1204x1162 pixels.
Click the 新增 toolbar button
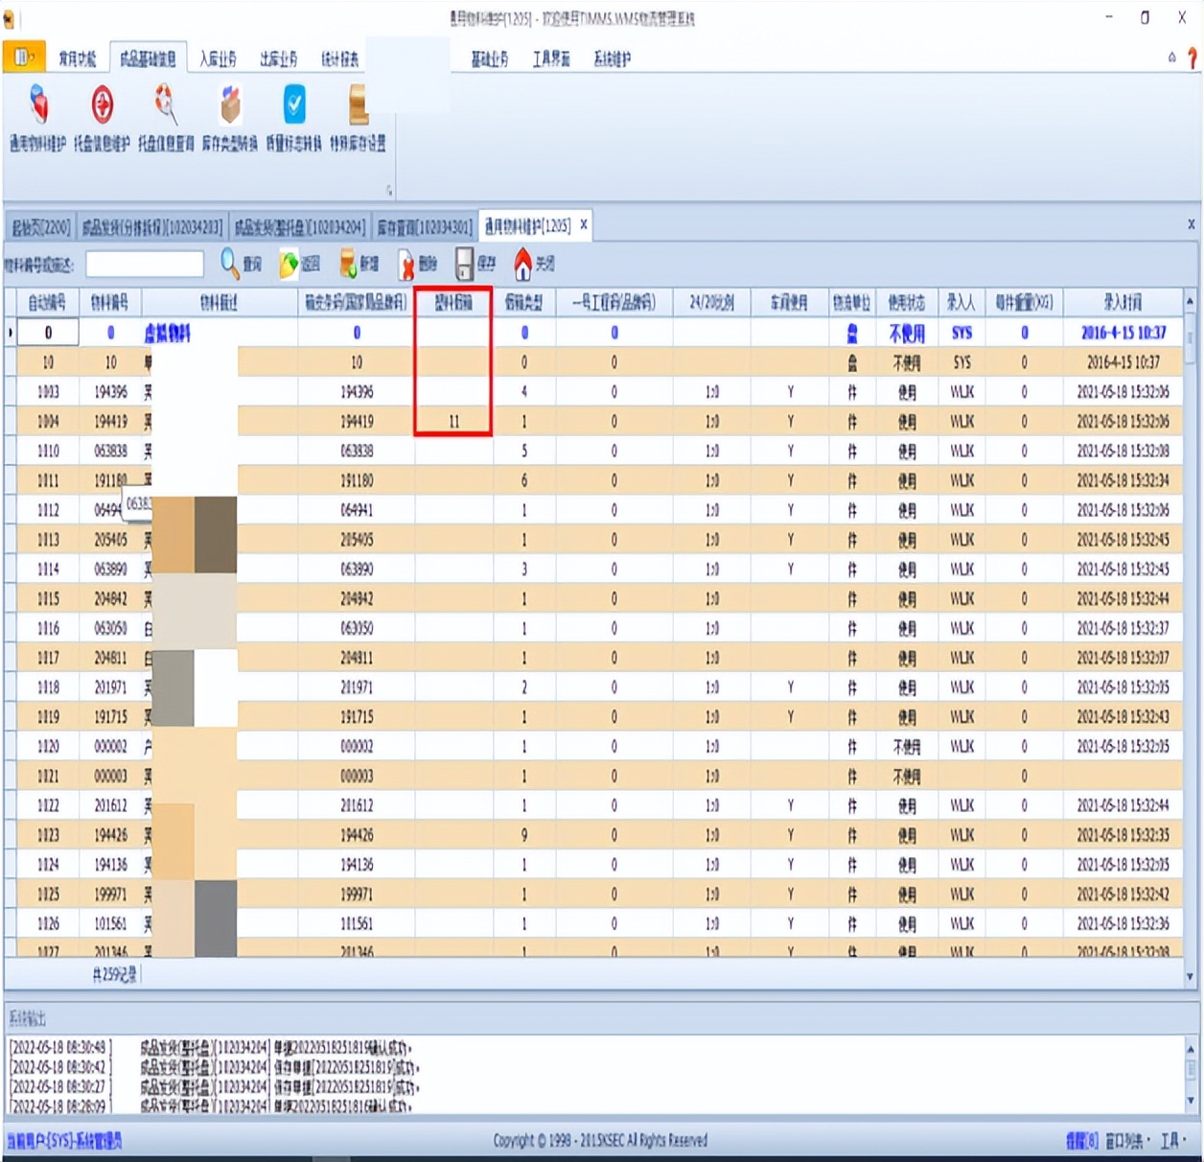tap(359, 264)
